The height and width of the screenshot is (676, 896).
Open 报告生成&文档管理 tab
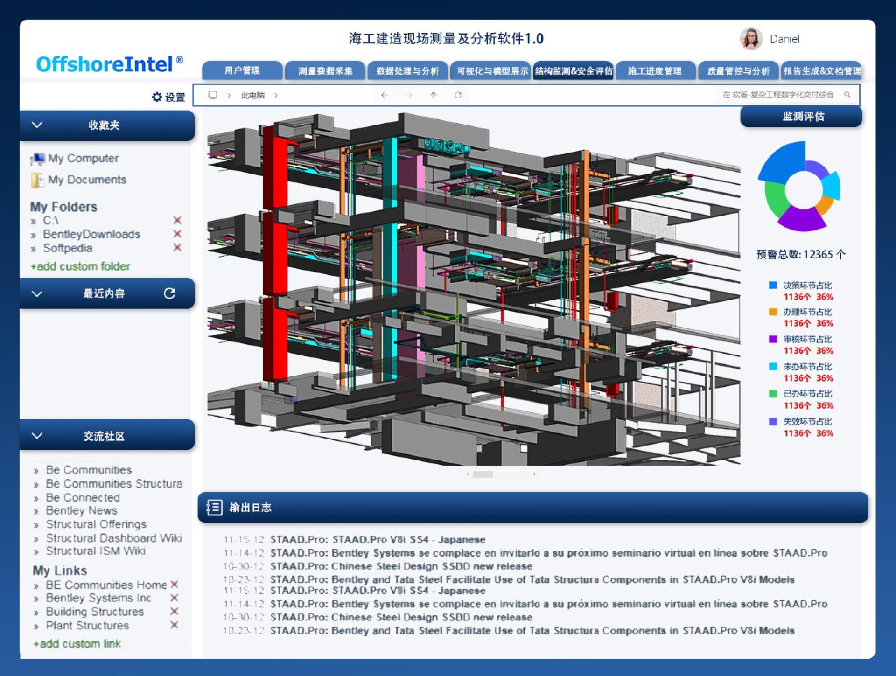point(822,71)
